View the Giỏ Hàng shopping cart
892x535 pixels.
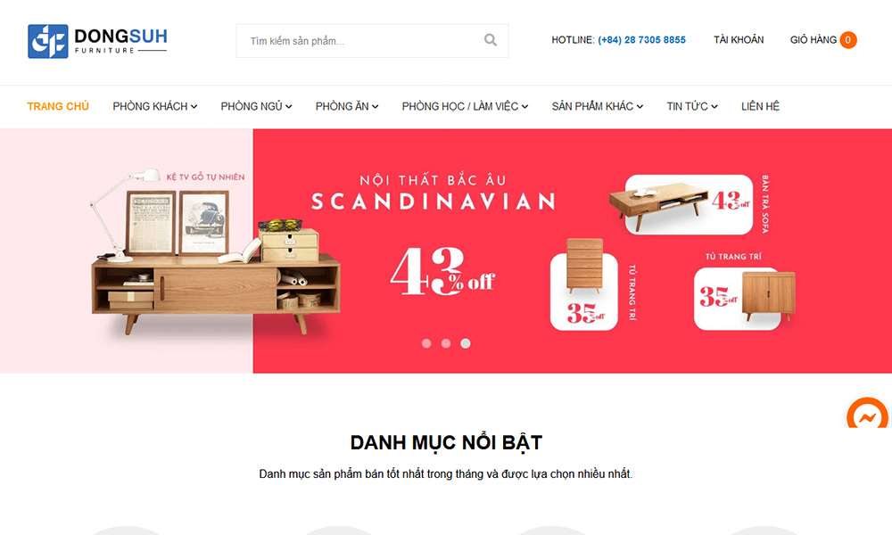(813, 40)
